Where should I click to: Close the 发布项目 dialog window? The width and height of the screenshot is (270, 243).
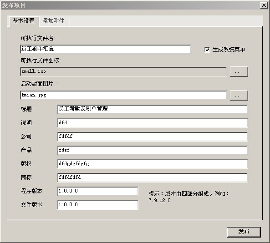(x=264, y=5)
